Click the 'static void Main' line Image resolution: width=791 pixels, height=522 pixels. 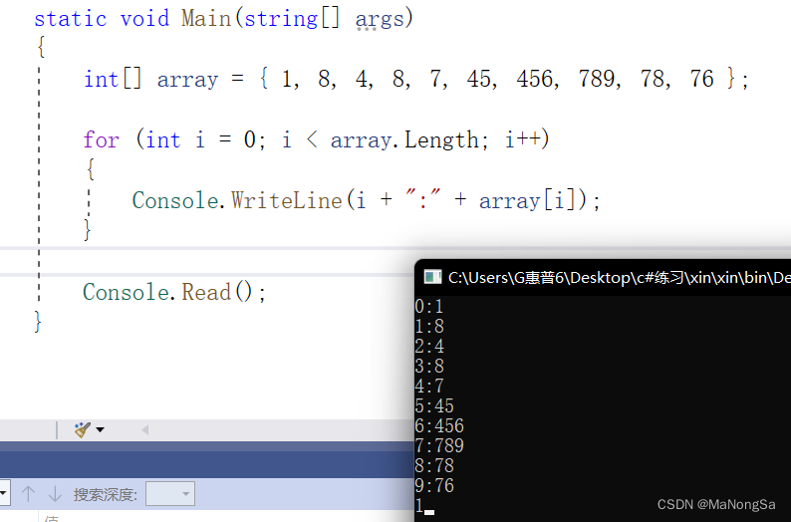pyautogui.click(x=223, y=19)
